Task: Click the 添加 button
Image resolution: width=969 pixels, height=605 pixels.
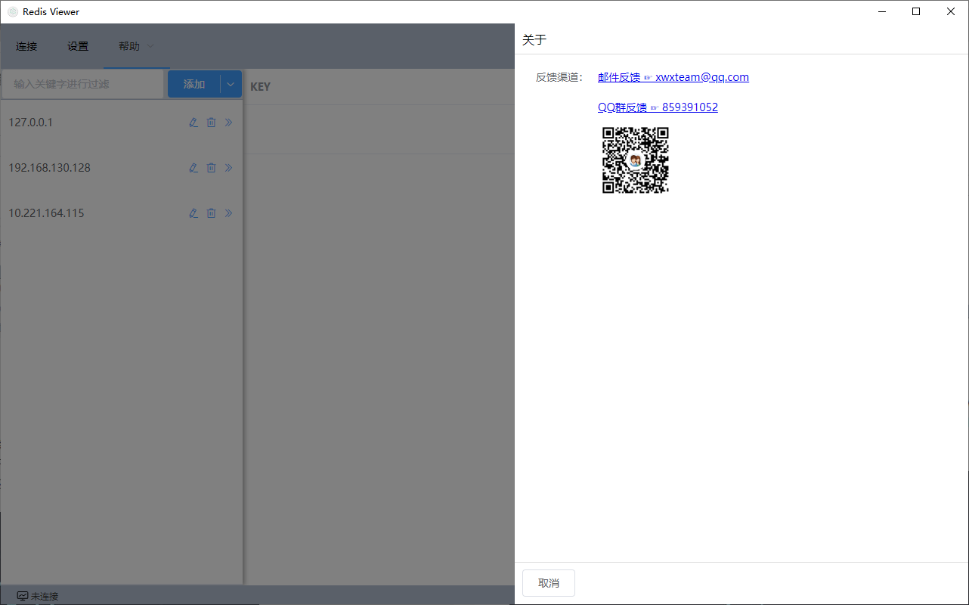Action: [194, 84]
